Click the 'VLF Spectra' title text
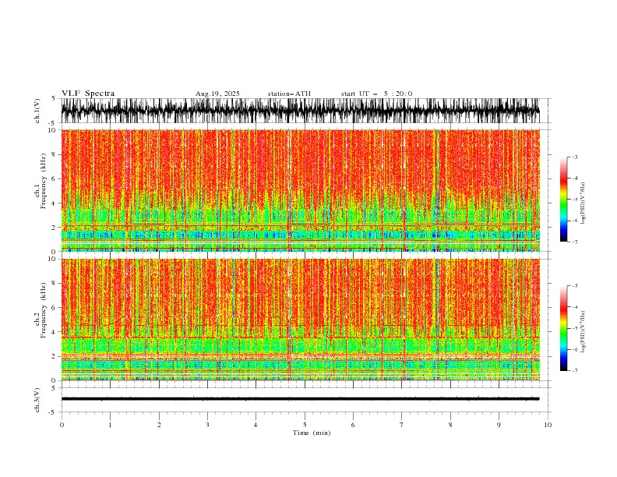 (x=88, y=94)
